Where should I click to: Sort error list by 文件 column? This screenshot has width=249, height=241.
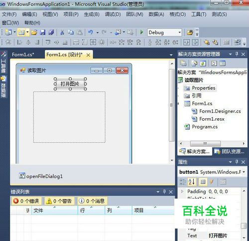point(54,211)
